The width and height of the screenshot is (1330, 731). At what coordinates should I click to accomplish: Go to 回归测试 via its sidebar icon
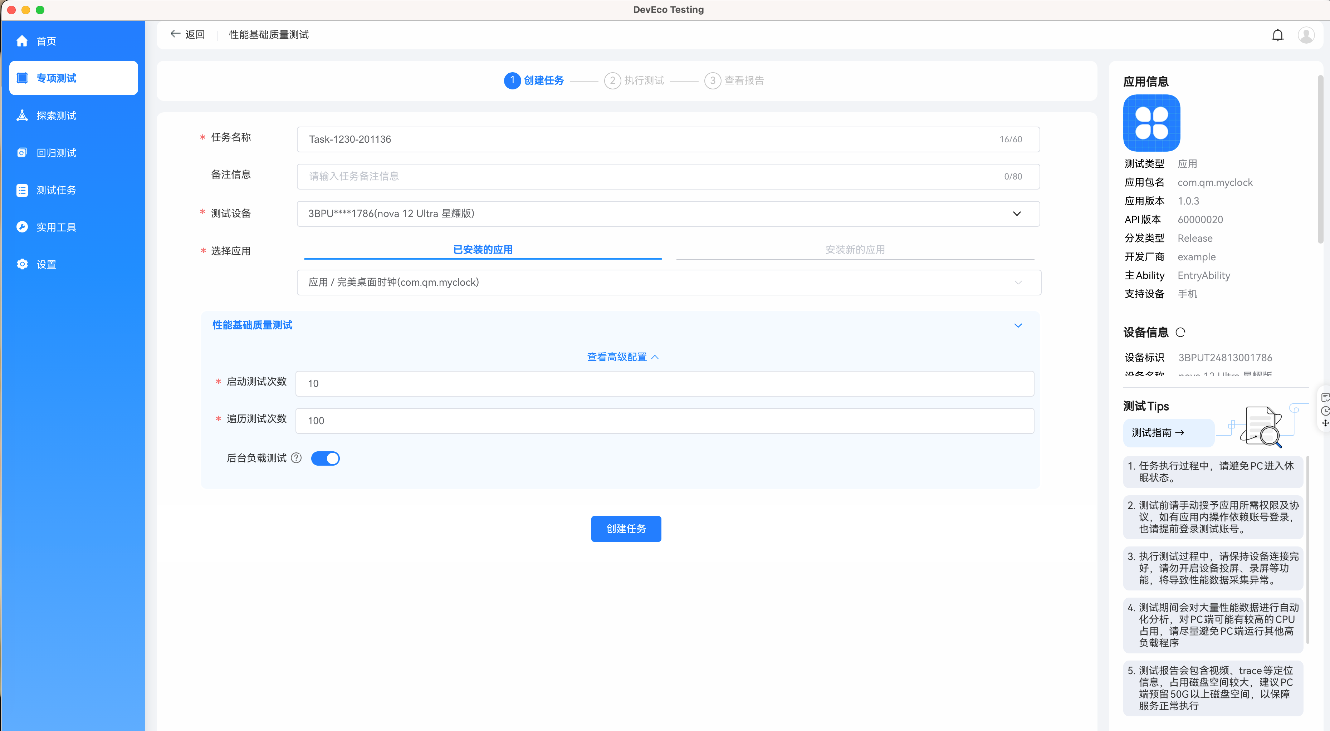(x=22, y=153)
